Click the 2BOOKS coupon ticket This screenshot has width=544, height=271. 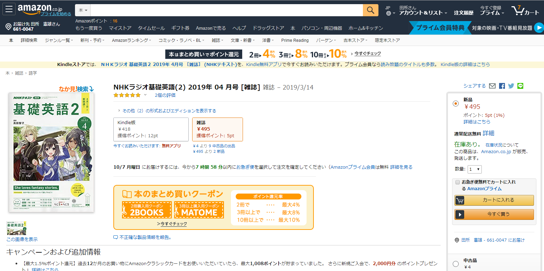click(147, 210)
